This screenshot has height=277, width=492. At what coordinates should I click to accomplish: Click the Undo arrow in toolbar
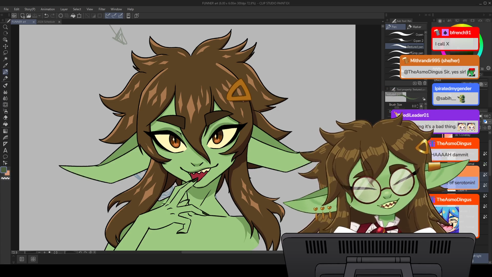[46, 16]
